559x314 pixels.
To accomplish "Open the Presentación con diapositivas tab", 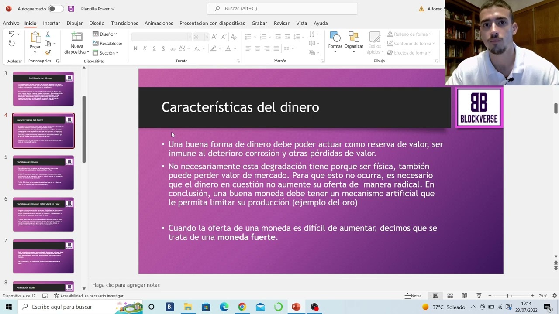I will click(212, 23).
